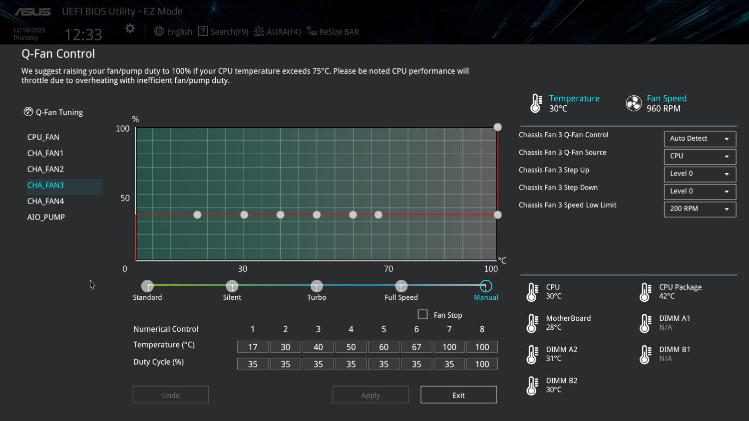Click Duty Cycle field for point 8
Image resolution: width=749 pixels, height=421 pixels.
482,364
